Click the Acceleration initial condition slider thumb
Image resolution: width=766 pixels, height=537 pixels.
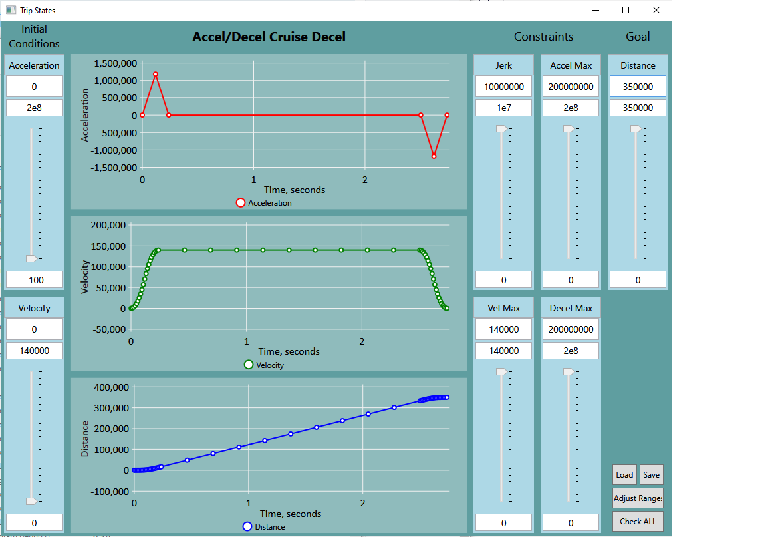31,258
